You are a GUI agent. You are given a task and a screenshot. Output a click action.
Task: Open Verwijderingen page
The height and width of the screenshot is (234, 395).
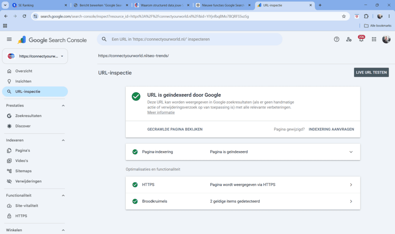(35, 182)
